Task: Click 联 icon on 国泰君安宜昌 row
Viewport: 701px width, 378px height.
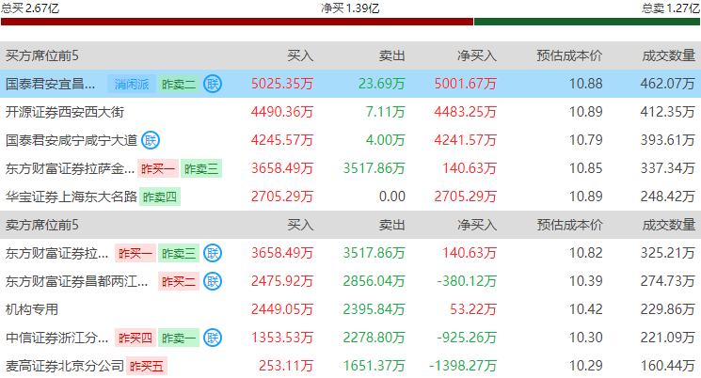Action: pyautogui.click(x=213, y=84)
